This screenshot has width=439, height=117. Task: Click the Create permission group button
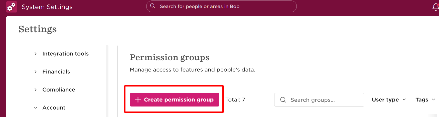(x=175, y=100)
